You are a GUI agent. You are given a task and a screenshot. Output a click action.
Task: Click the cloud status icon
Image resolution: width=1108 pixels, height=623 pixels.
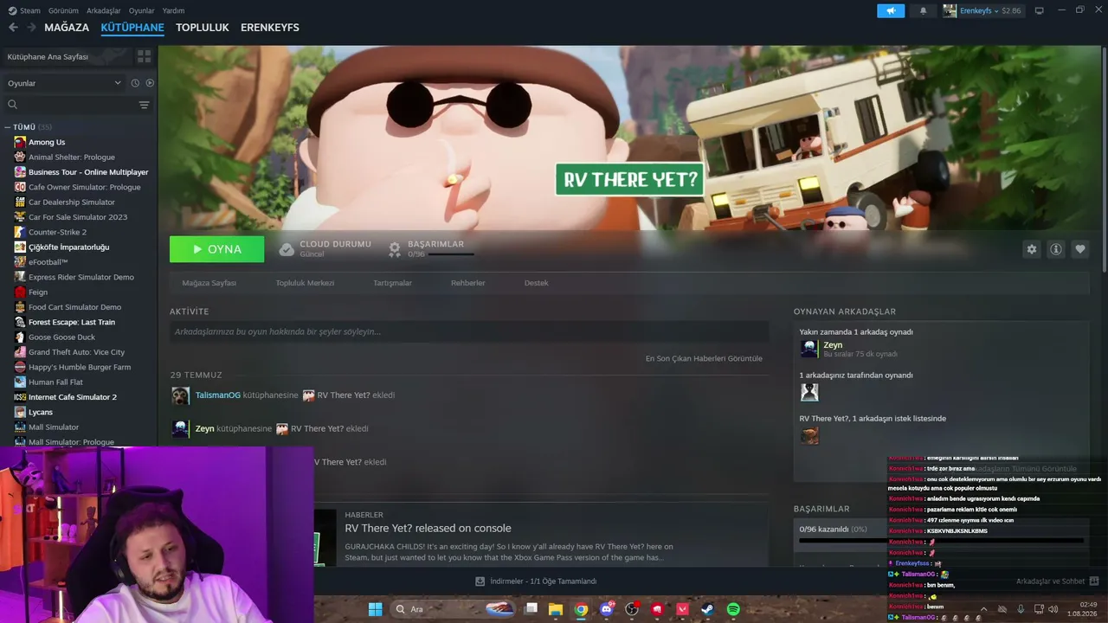287,249
